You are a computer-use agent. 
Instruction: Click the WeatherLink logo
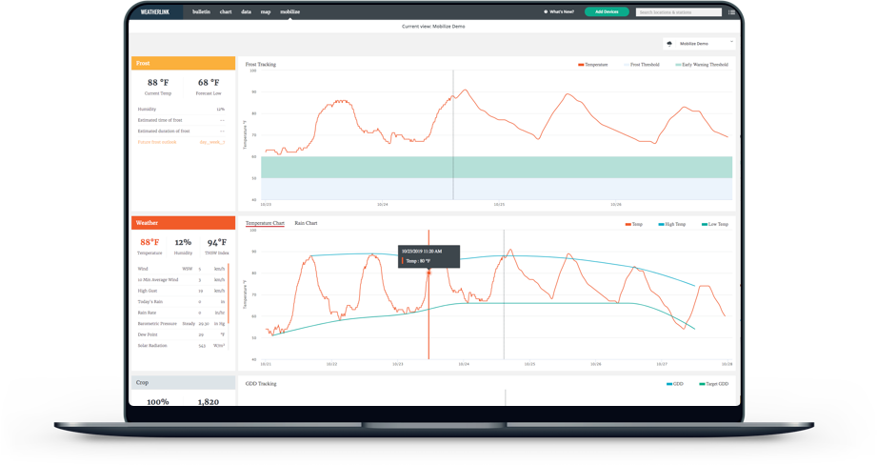[155, 11]
